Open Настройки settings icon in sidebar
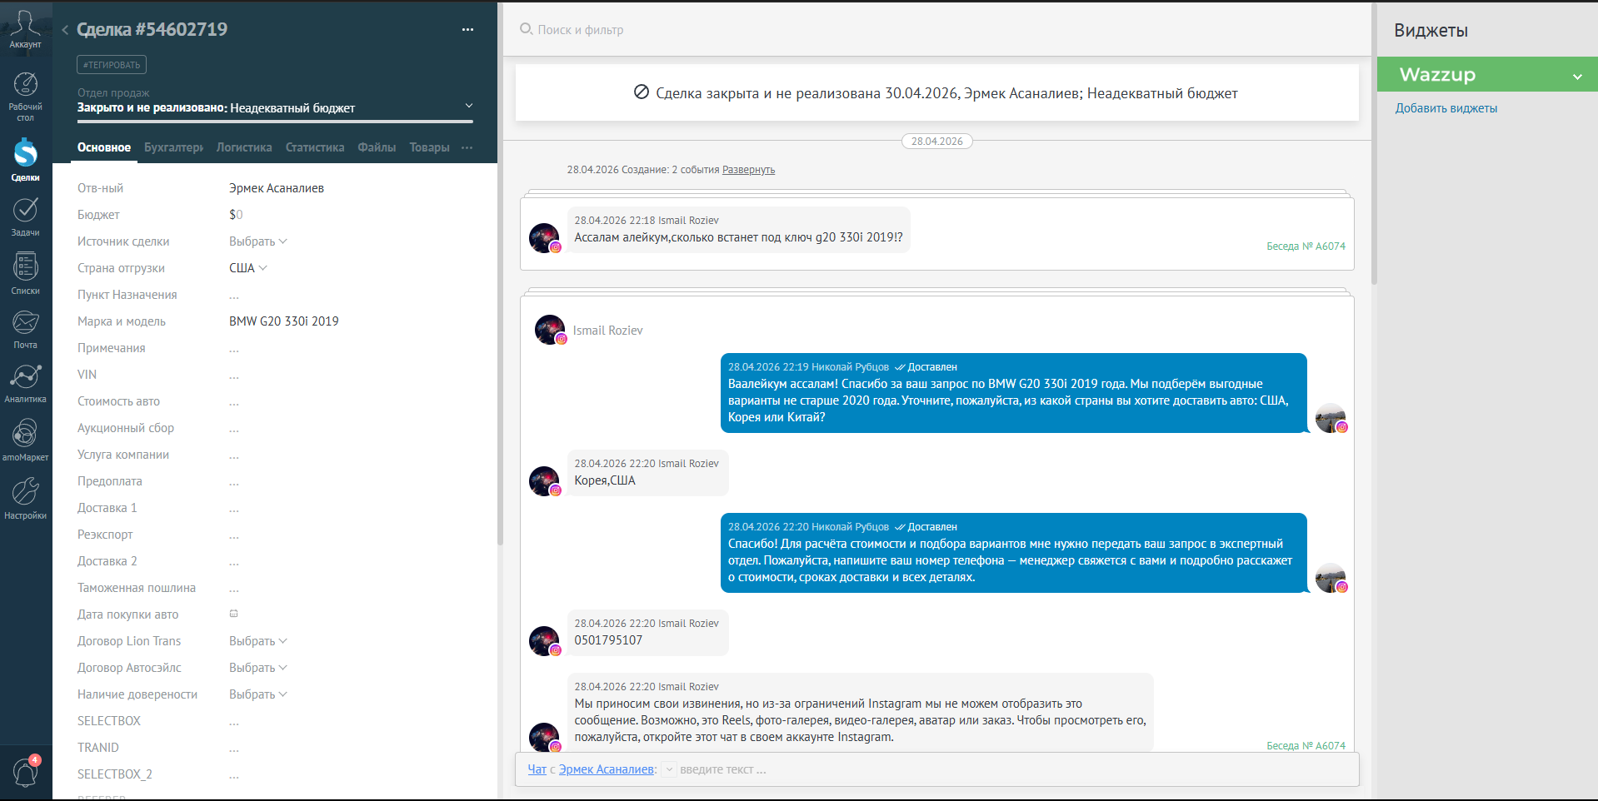Viewport: 1598px width, 801px height. pyautogui.click(x=25, y=498)
